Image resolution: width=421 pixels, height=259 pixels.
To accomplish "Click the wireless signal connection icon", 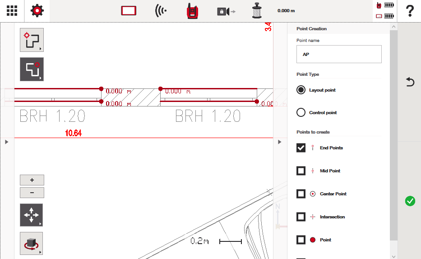I will pos(160,11).
